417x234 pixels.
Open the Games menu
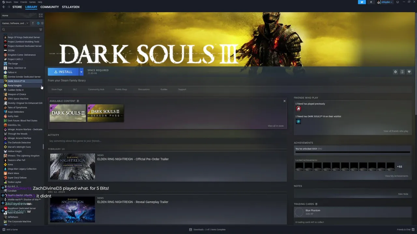tap(32, 2)
